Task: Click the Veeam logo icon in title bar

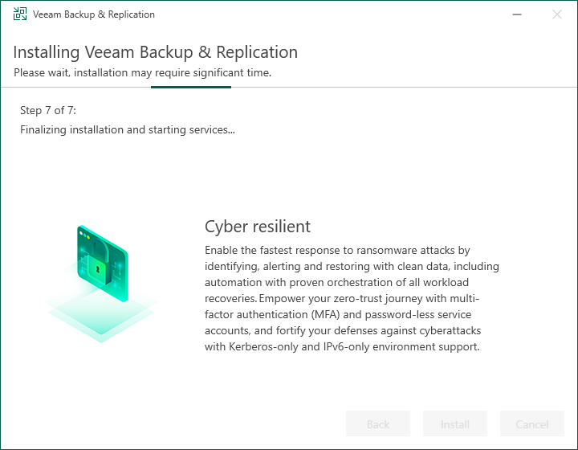Action: (20, 14)
